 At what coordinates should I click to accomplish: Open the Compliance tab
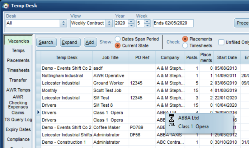[18, 139]
